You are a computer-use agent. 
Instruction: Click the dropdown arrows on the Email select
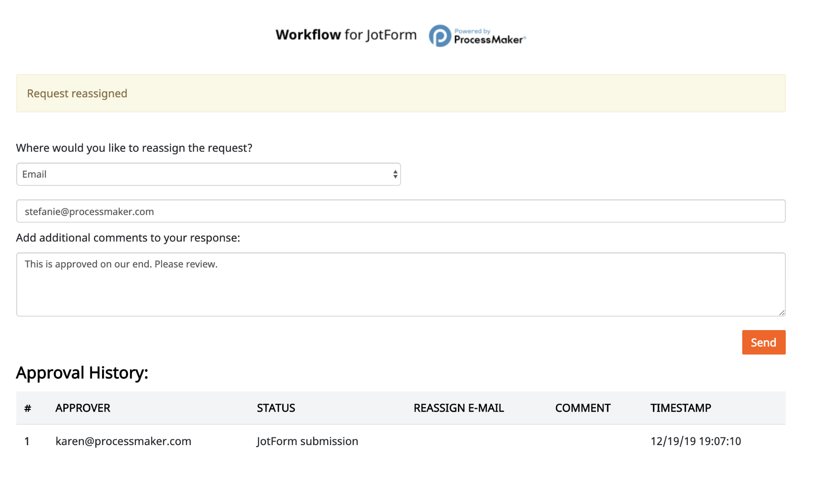(395, 174)
